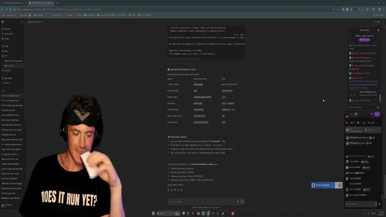Open the Windows Start menu
The height and width of the screenshot is (217, 386).
153,213
